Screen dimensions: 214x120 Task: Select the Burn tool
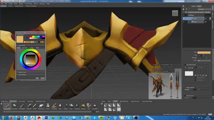point(71,106)
